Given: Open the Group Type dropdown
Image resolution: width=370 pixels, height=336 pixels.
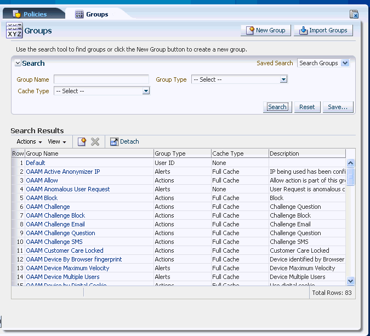Looking at the screenshot, I should pyautogui.click(x=283, y=79).
